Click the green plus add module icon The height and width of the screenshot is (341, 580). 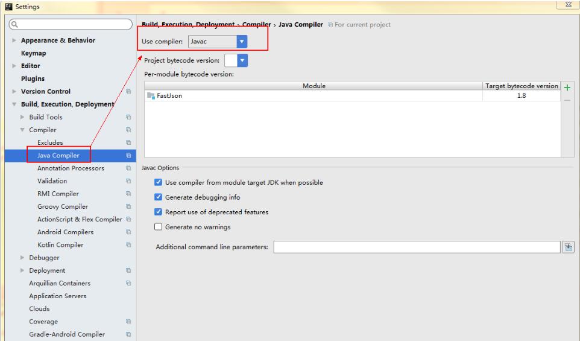[566, 88]
